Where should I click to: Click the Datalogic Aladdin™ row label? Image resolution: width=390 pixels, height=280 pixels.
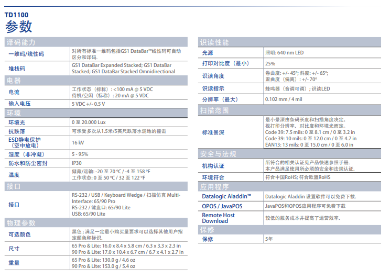pos(226,196)
